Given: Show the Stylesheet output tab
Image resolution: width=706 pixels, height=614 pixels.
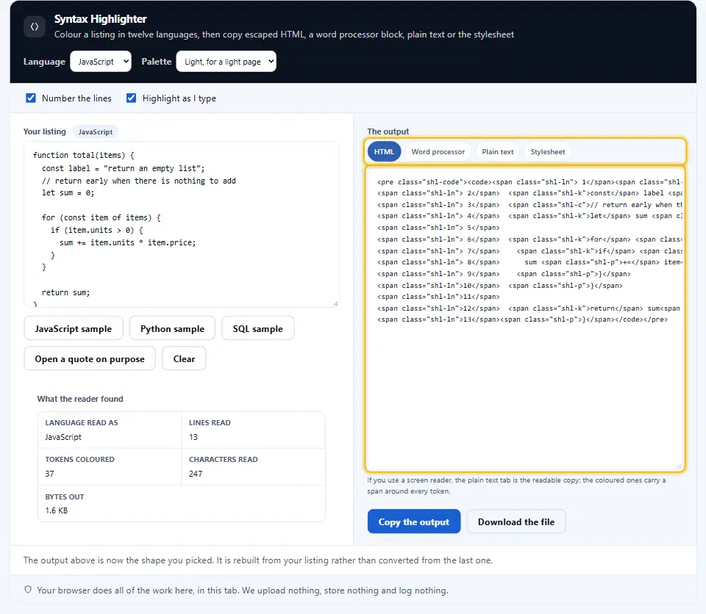Looking at the screenshot, I should tap(547, 151).
